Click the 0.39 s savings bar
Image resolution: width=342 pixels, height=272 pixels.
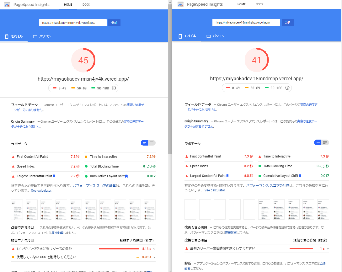tap(138, 257)
